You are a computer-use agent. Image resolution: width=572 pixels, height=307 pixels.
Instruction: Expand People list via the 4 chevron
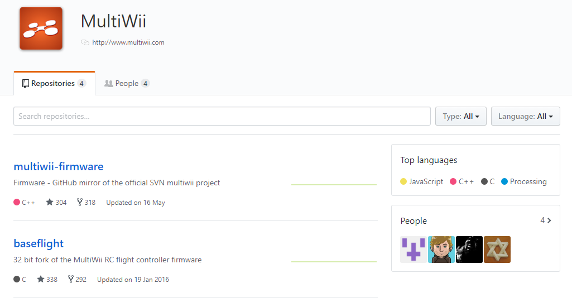pos(546,220)
